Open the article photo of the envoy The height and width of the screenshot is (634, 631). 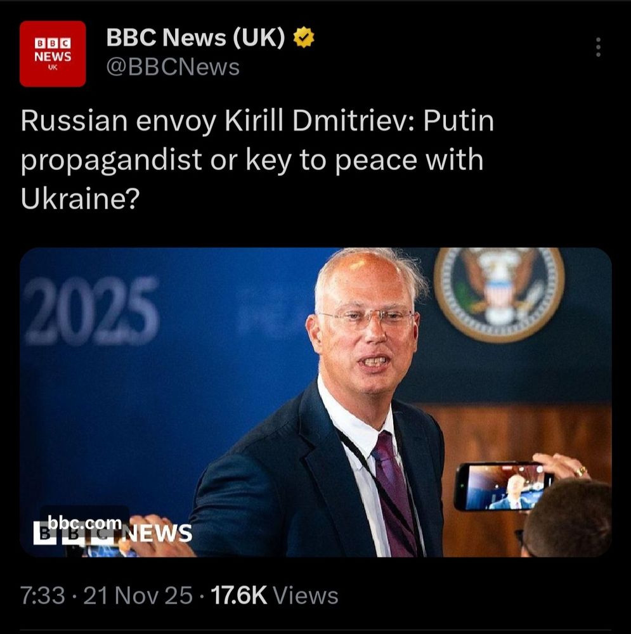tap(316, 402)
